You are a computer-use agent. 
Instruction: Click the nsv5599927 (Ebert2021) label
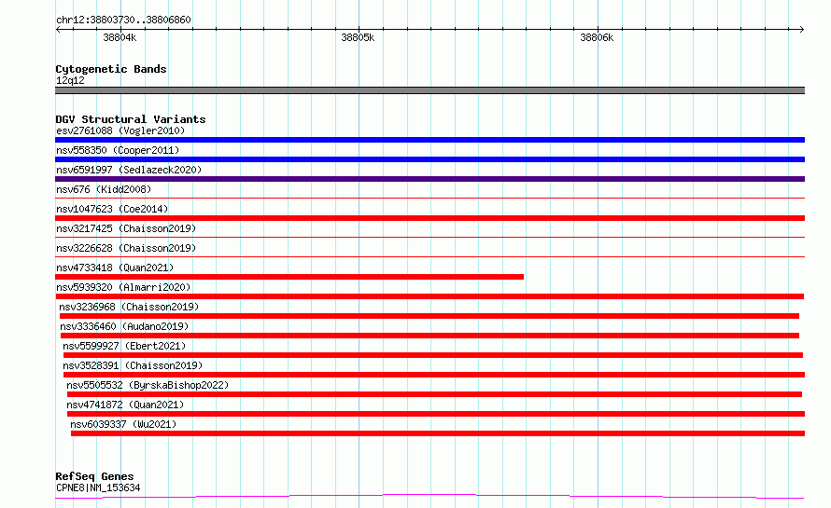click(x=124, y=346)
